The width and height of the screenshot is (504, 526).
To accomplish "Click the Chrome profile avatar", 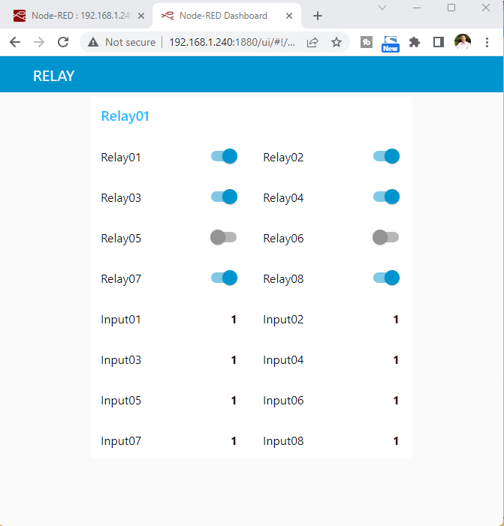I will (x=463, y=43).
